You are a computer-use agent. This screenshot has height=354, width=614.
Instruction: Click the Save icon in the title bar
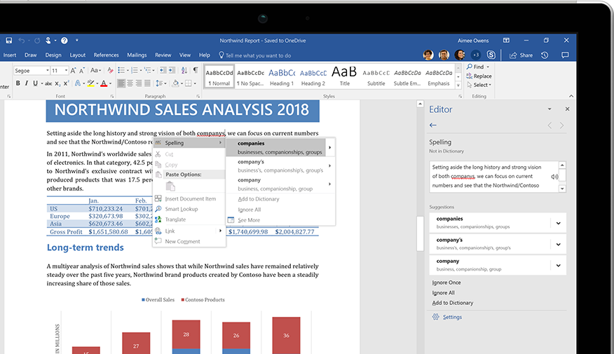[8, 41]
